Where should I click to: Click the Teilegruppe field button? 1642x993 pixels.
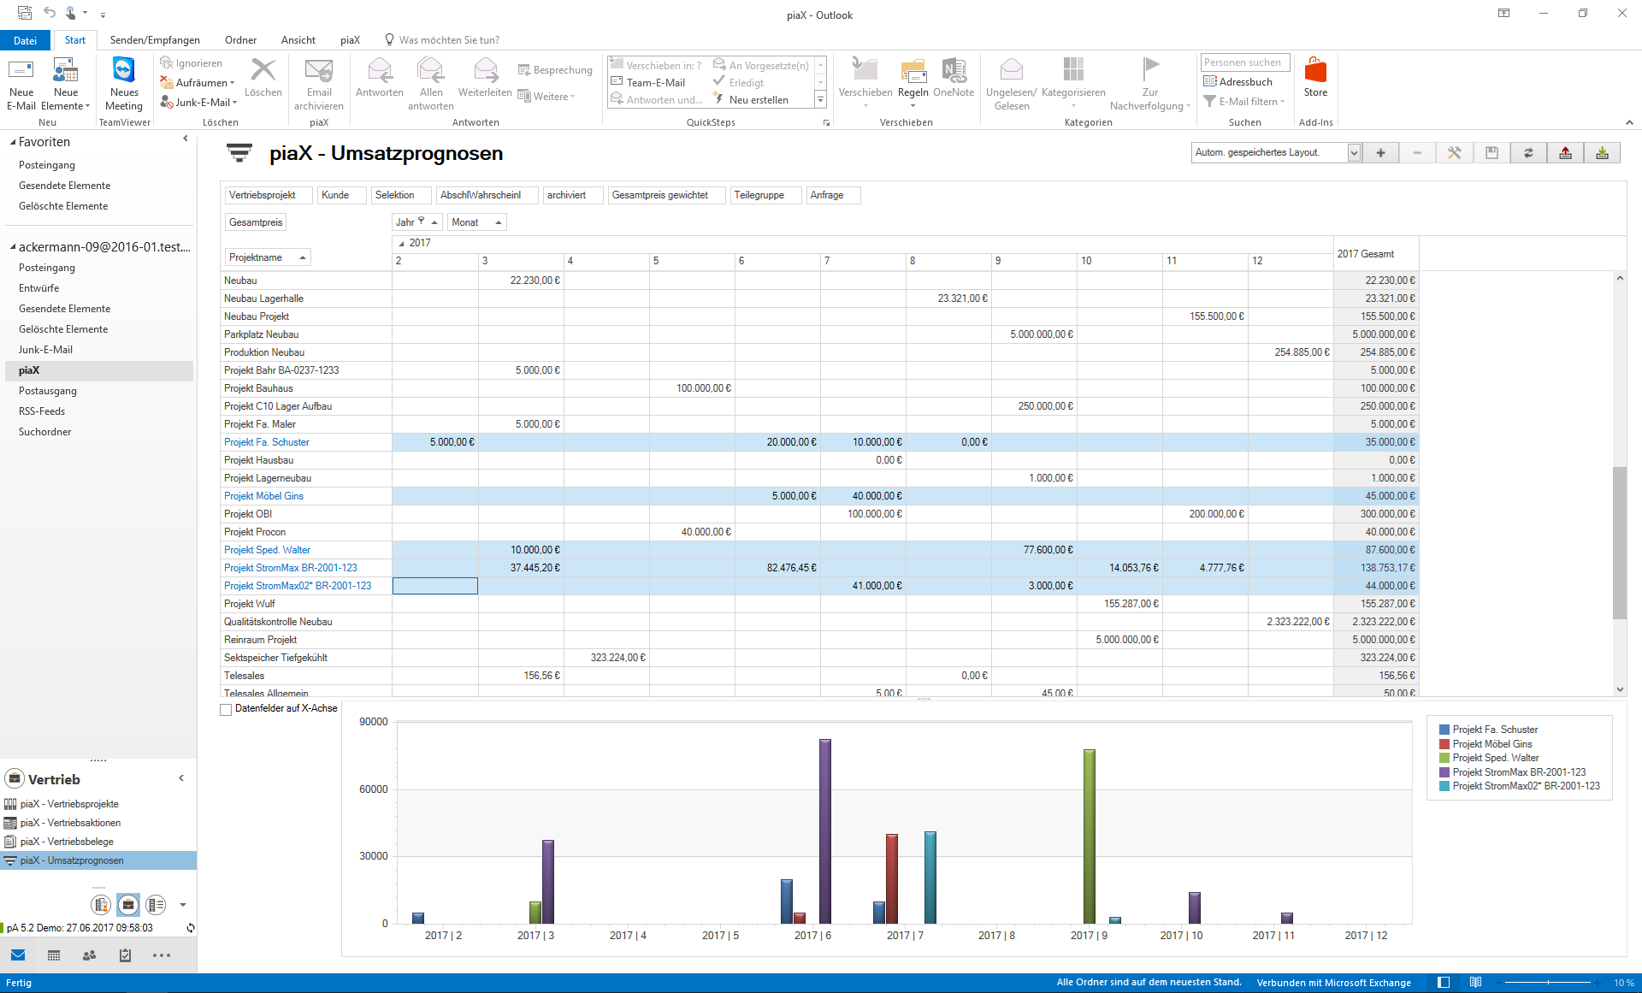pyautogui.click(x=765, y=195)
